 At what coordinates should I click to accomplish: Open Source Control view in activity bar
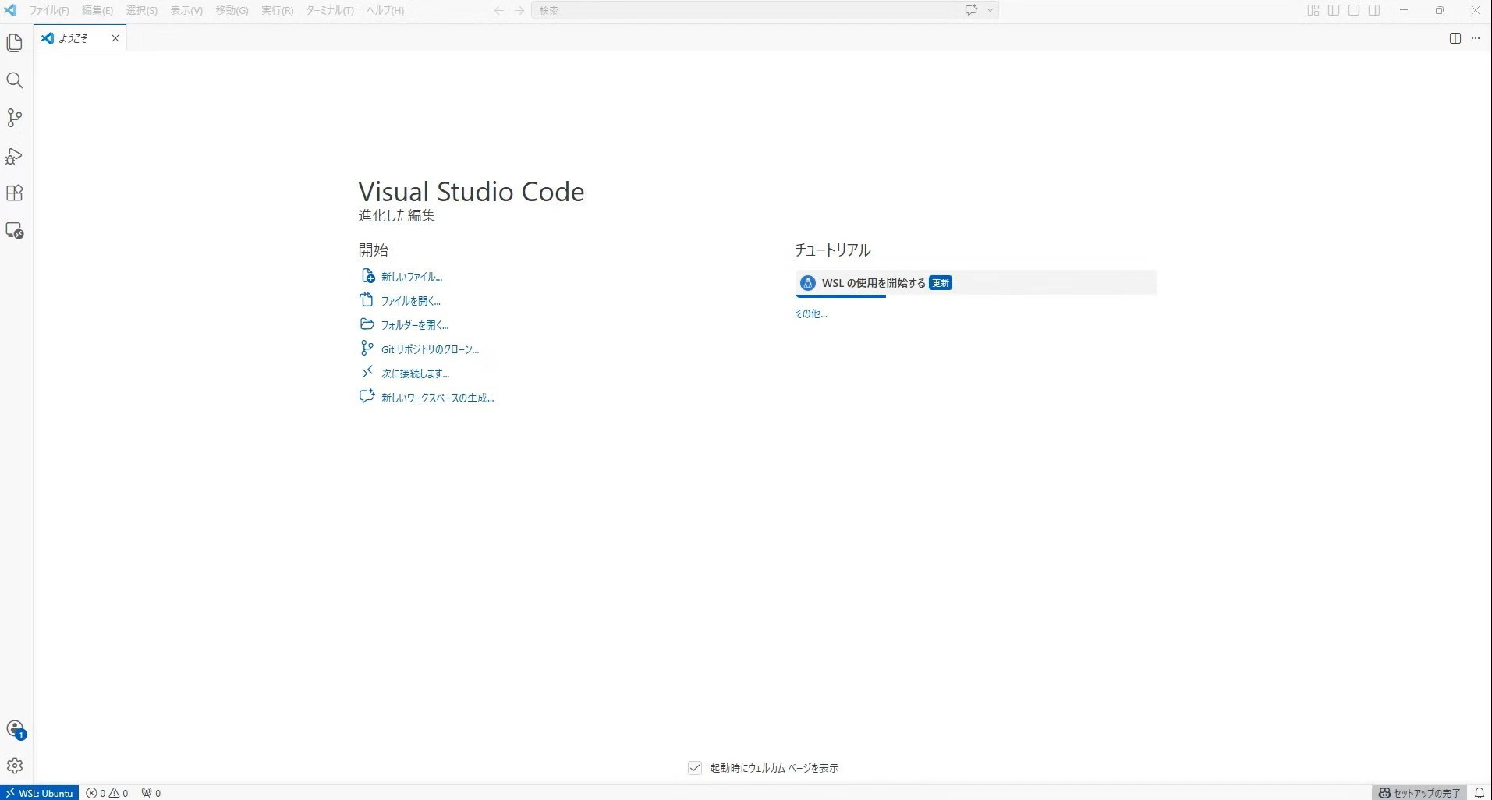coord(15,118)
